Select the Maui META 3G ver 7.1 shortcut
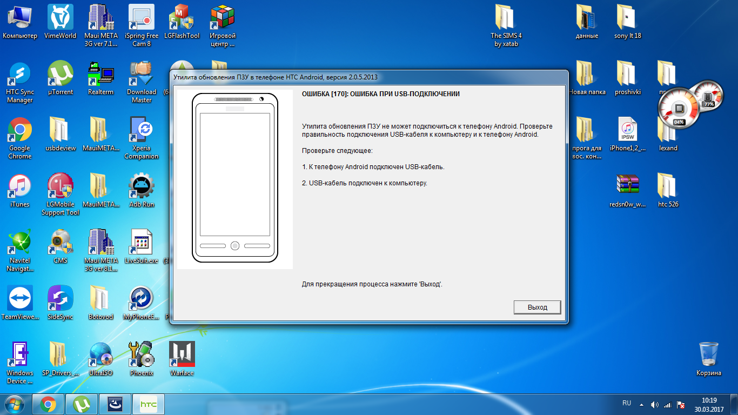Screen dimensions: 738x415 click(101, 25)
